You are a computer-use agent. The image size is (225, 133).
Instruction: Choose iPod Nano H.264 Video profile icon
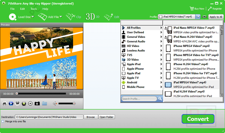tap(168, 39)
